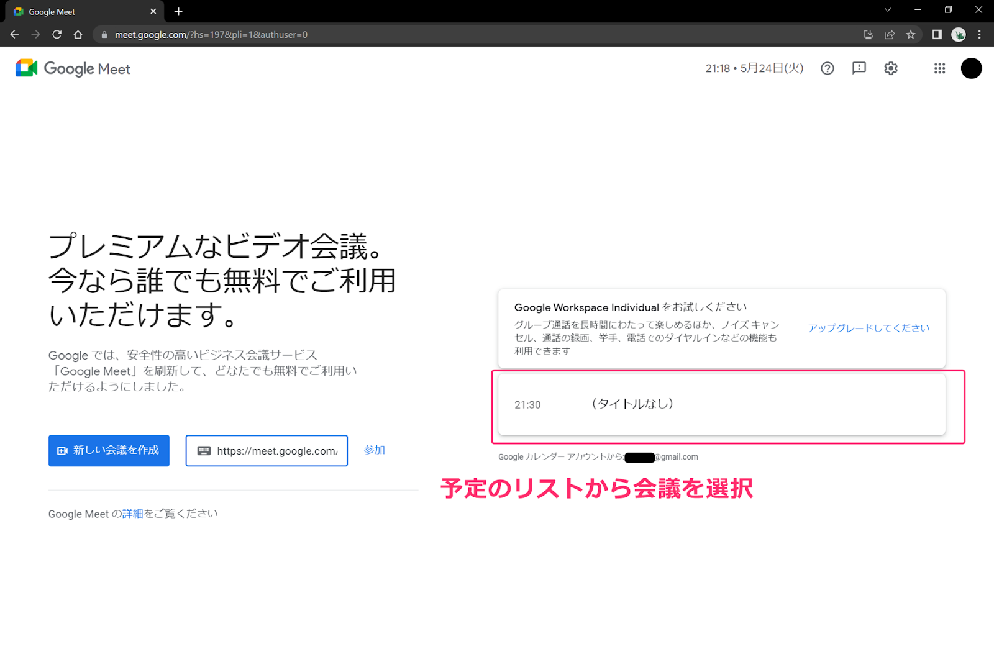Viewport: 994px width, 662px height.
Task: Minimize the browser window
Action: pyautogui.click(x=918, y=9)
